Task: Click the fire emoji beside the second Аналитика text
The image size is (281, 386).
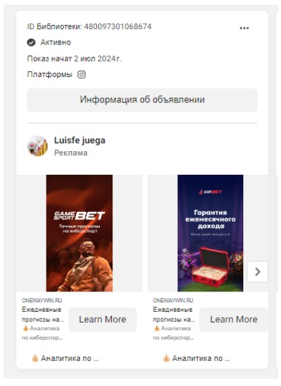Action: [156, 328]
